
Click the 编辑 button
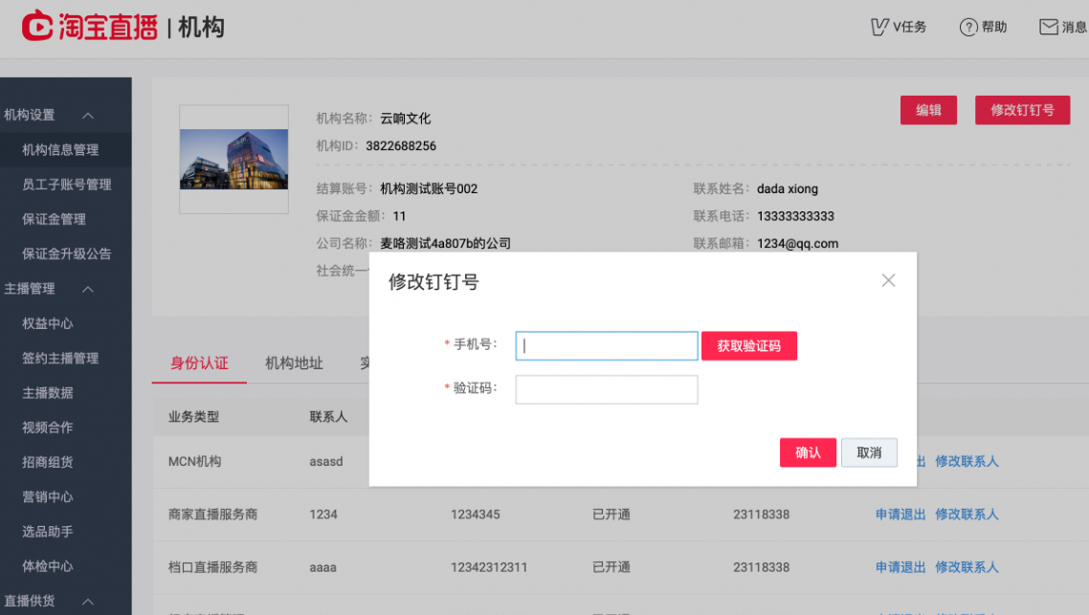click(x=928, y=110)
